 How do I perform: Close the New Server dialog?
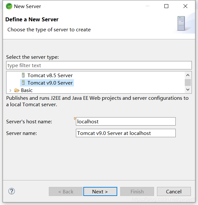185,6
